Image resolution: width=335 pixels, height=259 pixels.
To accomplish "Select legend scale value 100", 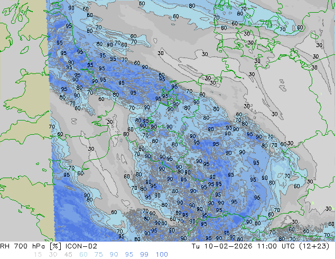I will (162, 255).
